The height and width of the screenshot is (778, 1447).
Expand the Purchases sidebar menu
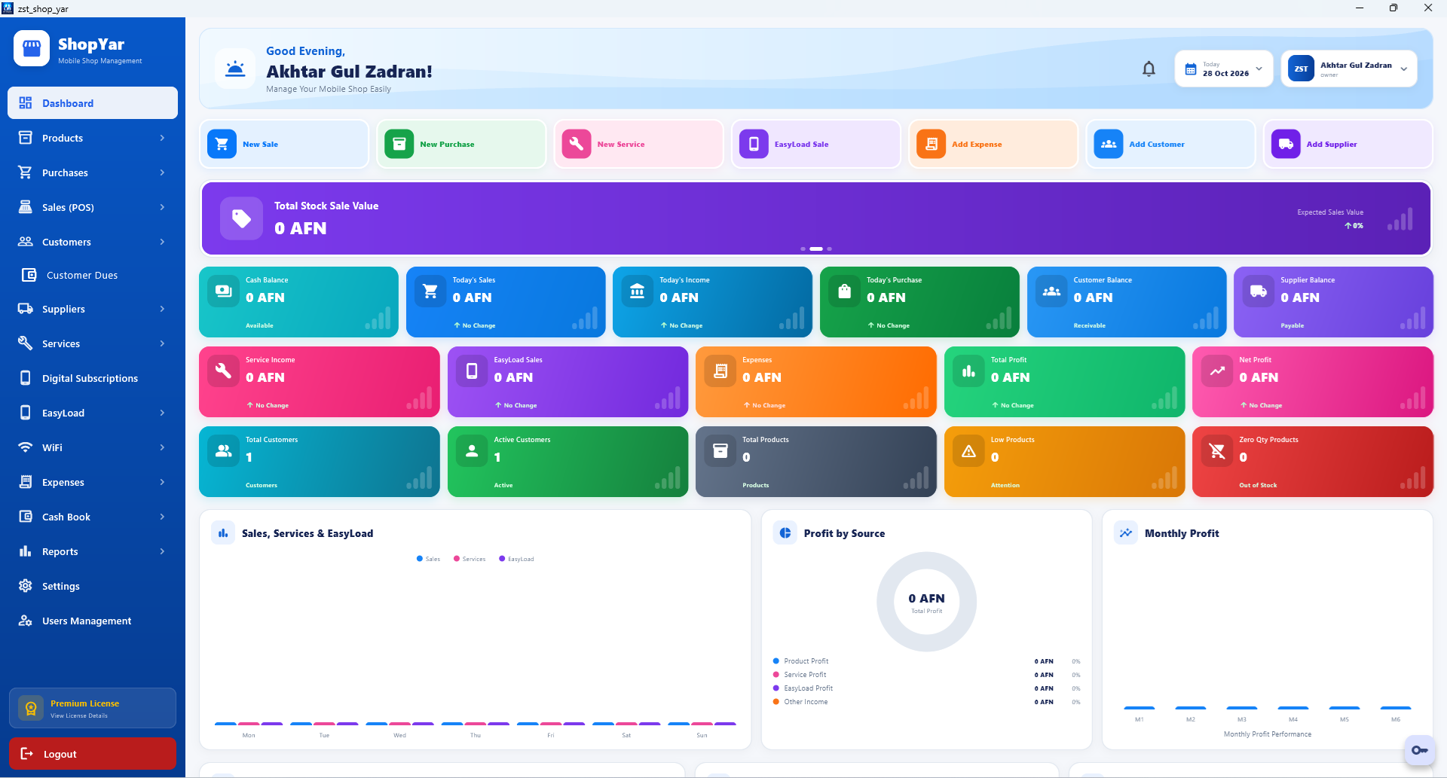click(x=93, y=172)
